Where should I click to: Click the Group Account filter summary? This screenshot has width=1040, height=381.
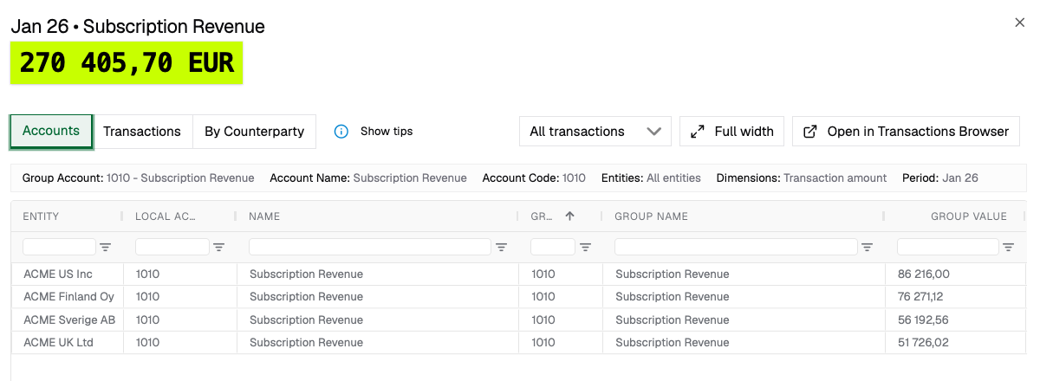139,178
